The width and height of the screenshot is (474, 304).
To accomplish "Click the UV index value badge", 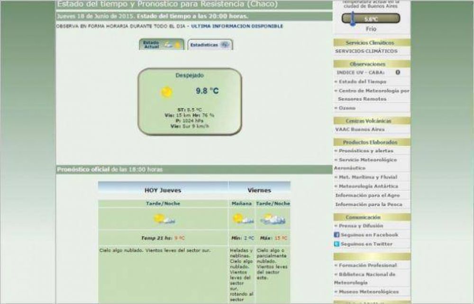I will point(398,72).
